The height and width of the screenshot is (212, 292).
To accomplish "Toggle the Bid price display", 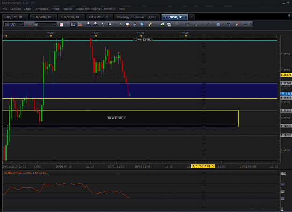I will (73, 24).
